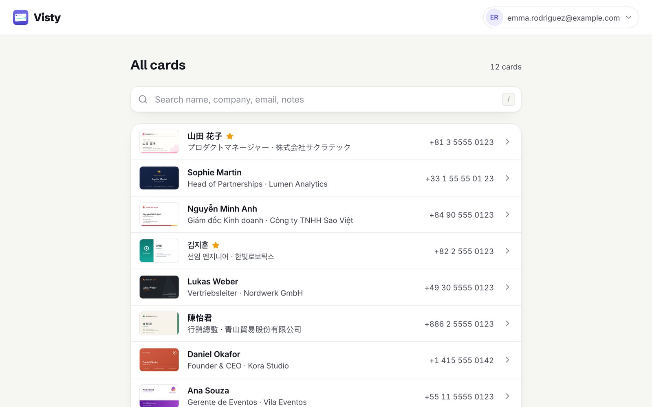Viewport: 652px width, 407px height.
Task: Open Nguyễn Minh Anh card via chevron
Action: (x=507, y=214)
